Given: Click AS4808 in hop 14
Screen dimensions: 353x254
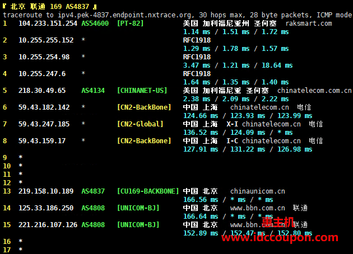Looking at the screenshot, I should [x=93, y=208].
